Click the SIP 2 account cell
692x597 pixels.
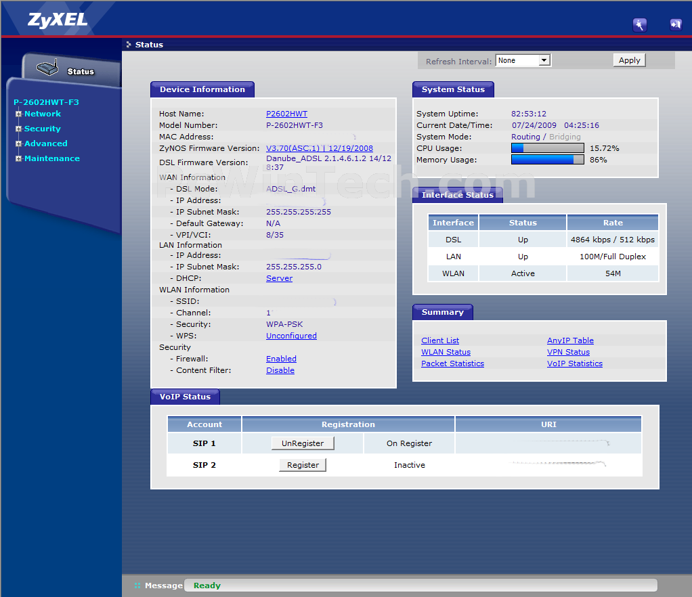click(x=204, y=464)
